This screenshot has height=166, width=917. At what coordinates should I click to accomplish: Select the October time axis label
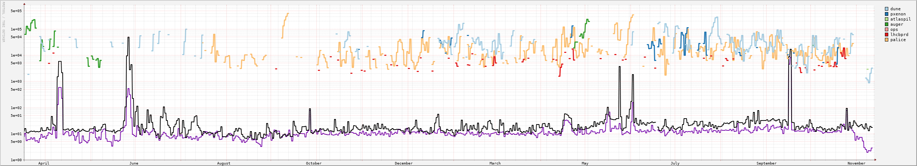314,163
